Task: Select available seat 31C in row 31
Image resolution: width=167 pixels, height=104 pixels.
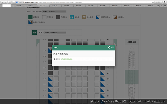Action: (x=56, y=85)
